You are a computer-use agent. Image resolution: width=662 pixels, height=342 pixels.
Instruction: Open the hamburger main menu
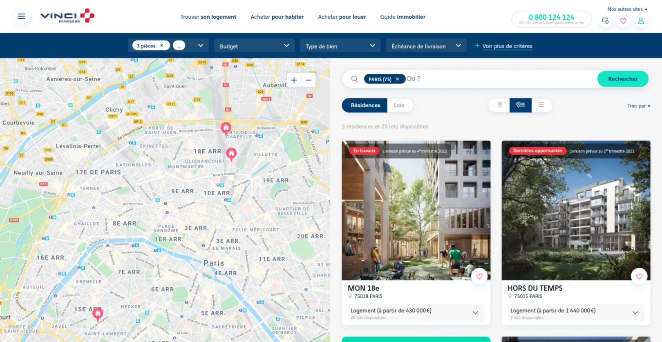21,16
